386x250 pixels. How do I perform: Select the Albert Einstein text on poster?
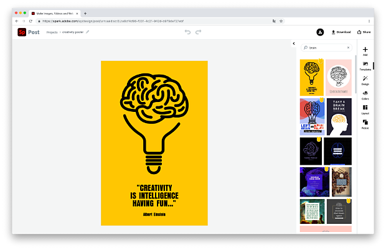pos(154,215)
